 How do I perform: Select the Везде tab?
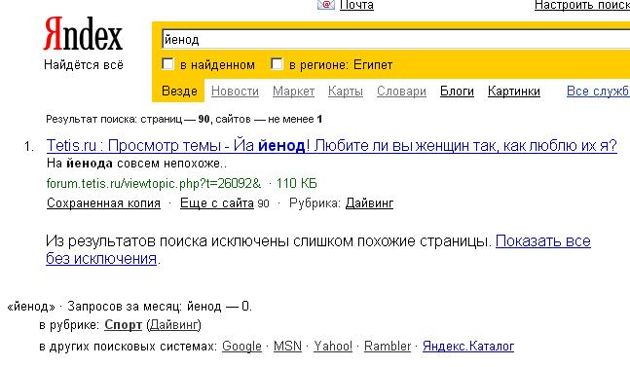[179, 92]
